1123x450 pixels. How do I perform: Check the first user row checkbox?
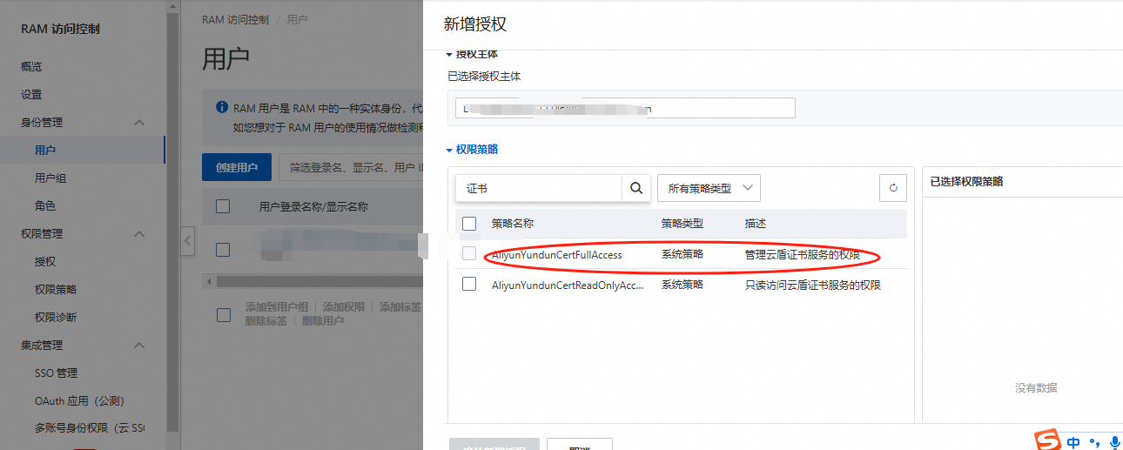[223, 250]
